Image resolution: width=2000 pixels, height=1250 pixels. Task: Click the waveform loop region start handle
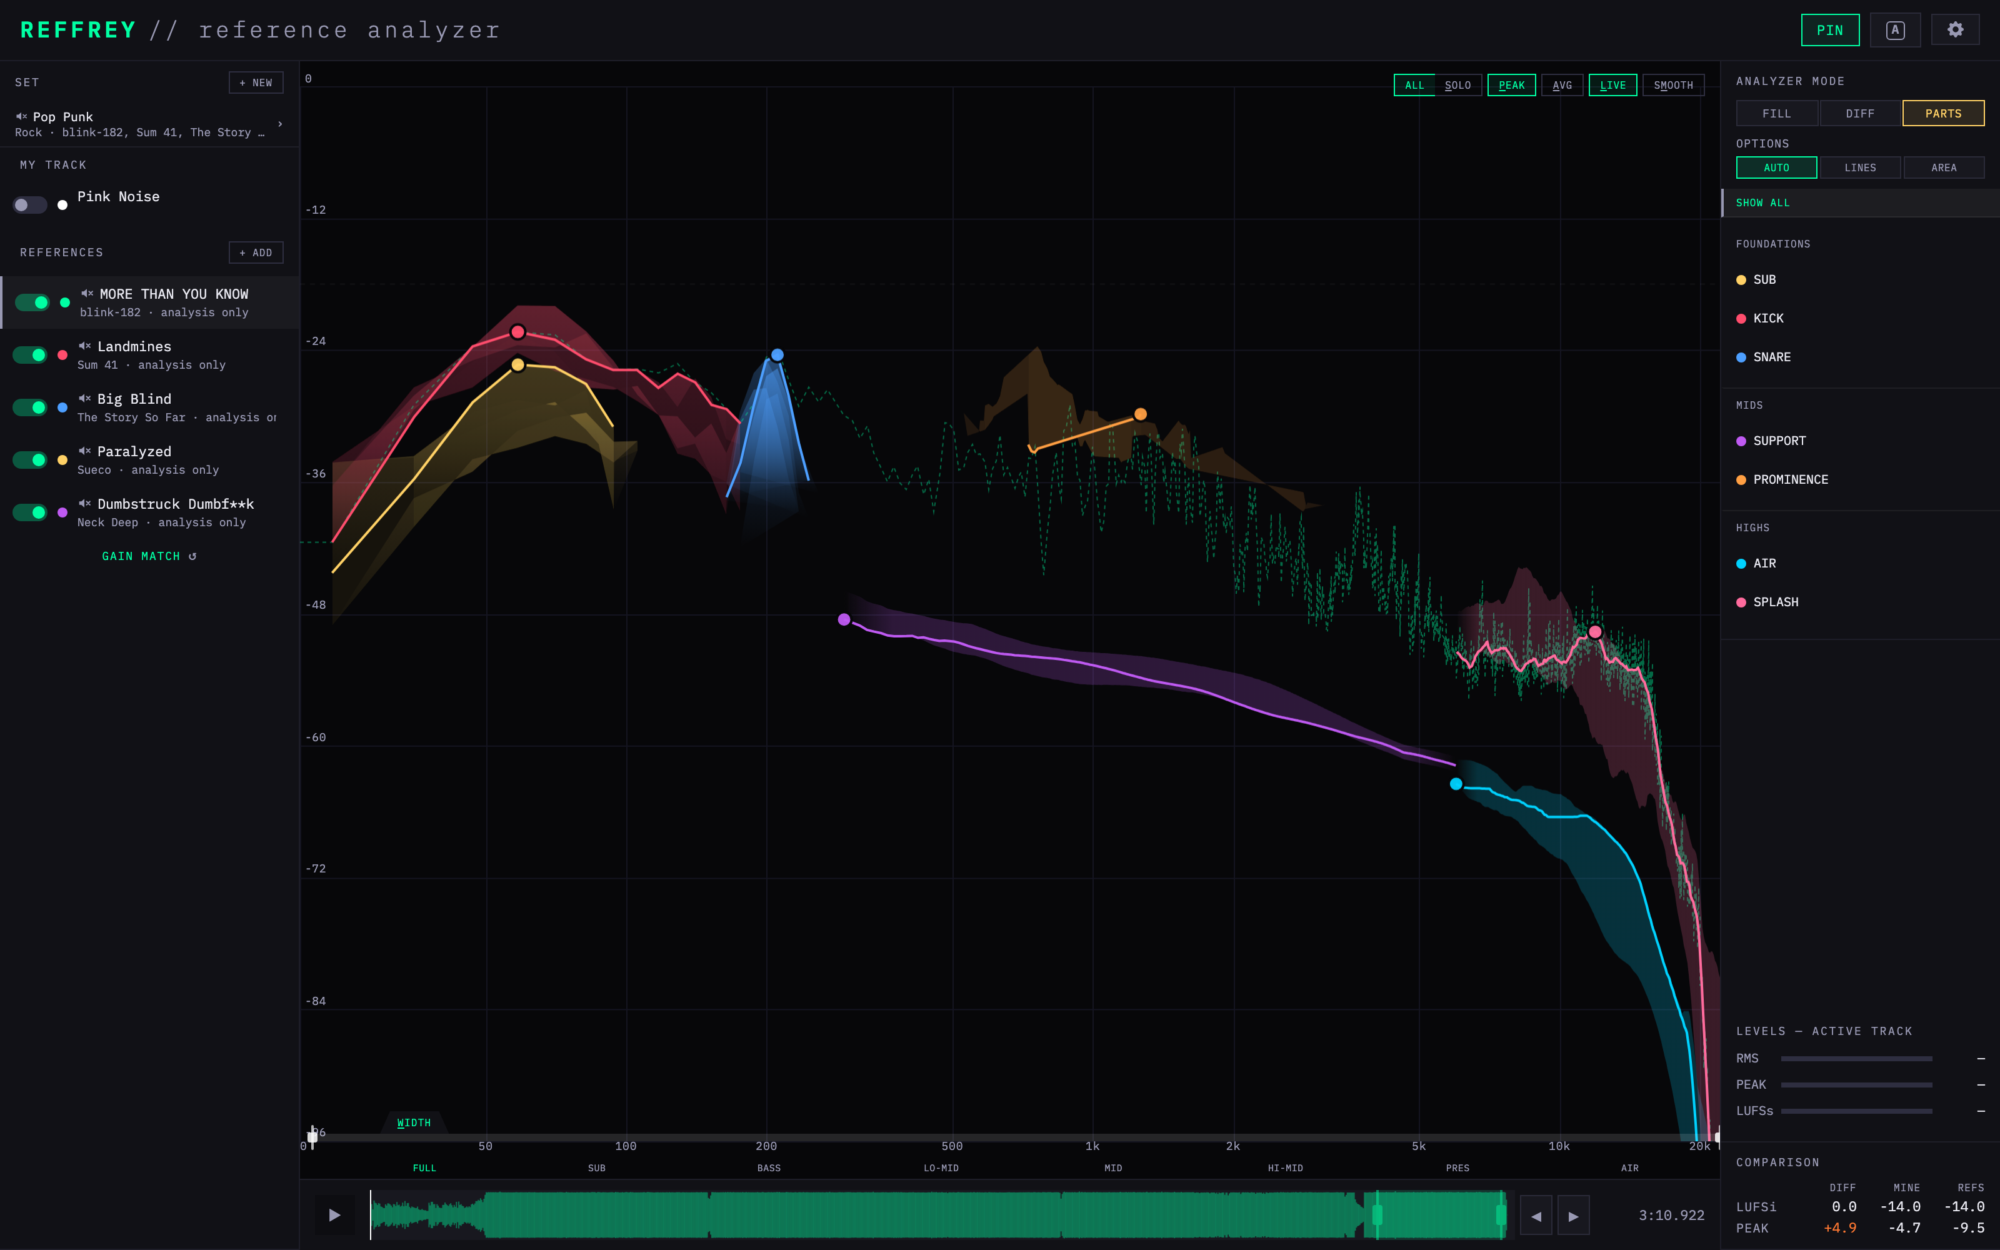point(1377,1214)
